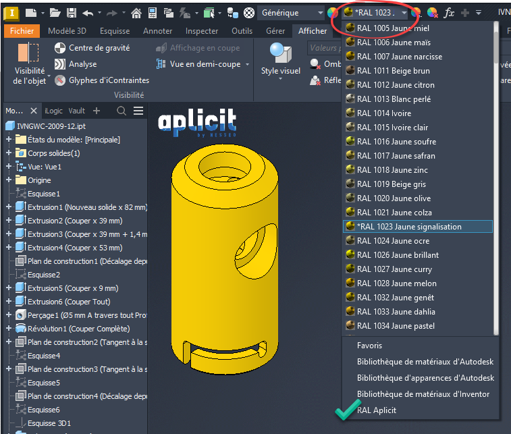The width and height of the screenshot is (511, 434).
Task: Open the browser panel hamburger menu
Action: (138, 111)
